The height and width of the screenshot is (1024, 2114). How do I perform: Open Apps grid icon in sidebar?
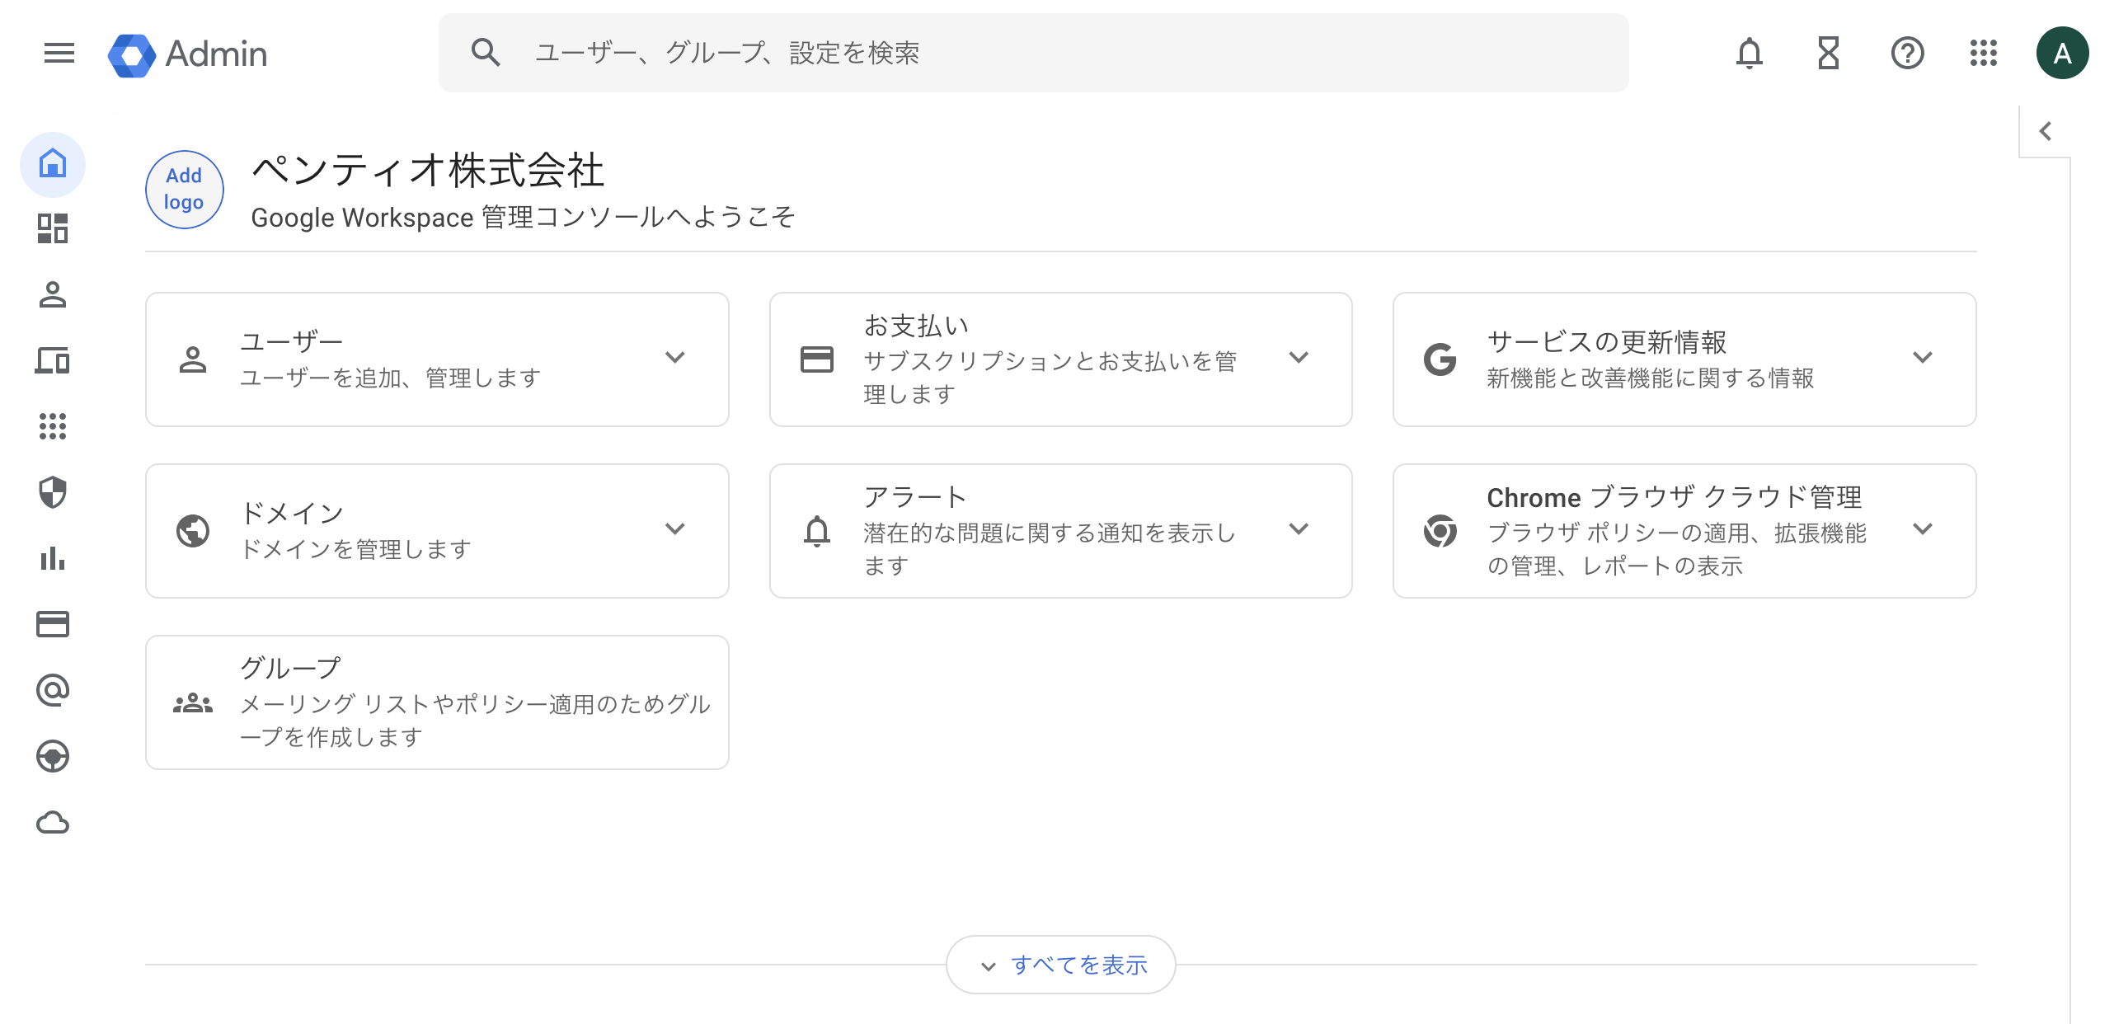click(53, 426)
